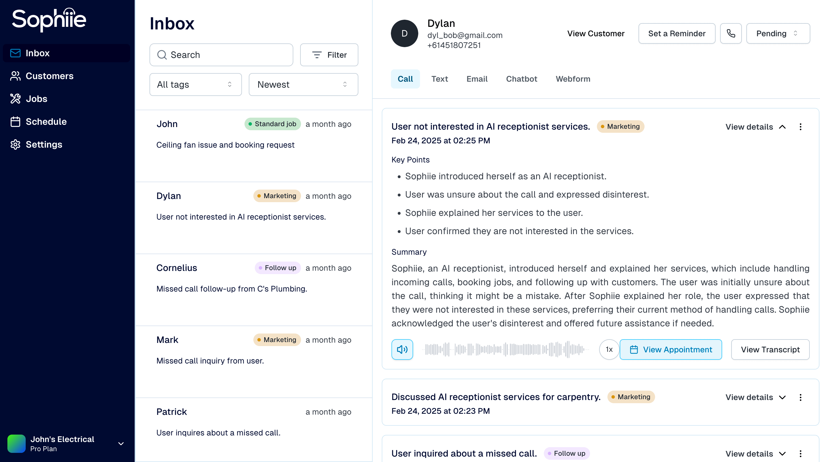Click the Dylan avatar circle
Image resolution: width=820 pixels, height=462 pixels.
[x=404, y=33]
